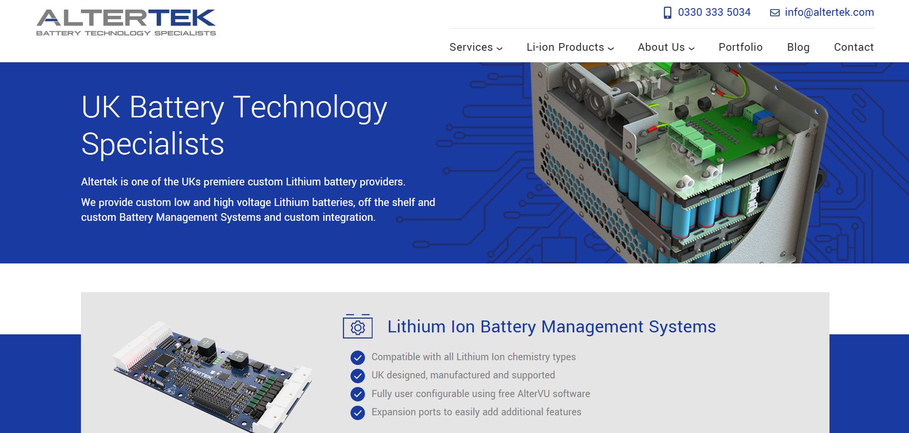909x433 pixels.
Task: Expand the Services dropdown menu
Action: 476,47
